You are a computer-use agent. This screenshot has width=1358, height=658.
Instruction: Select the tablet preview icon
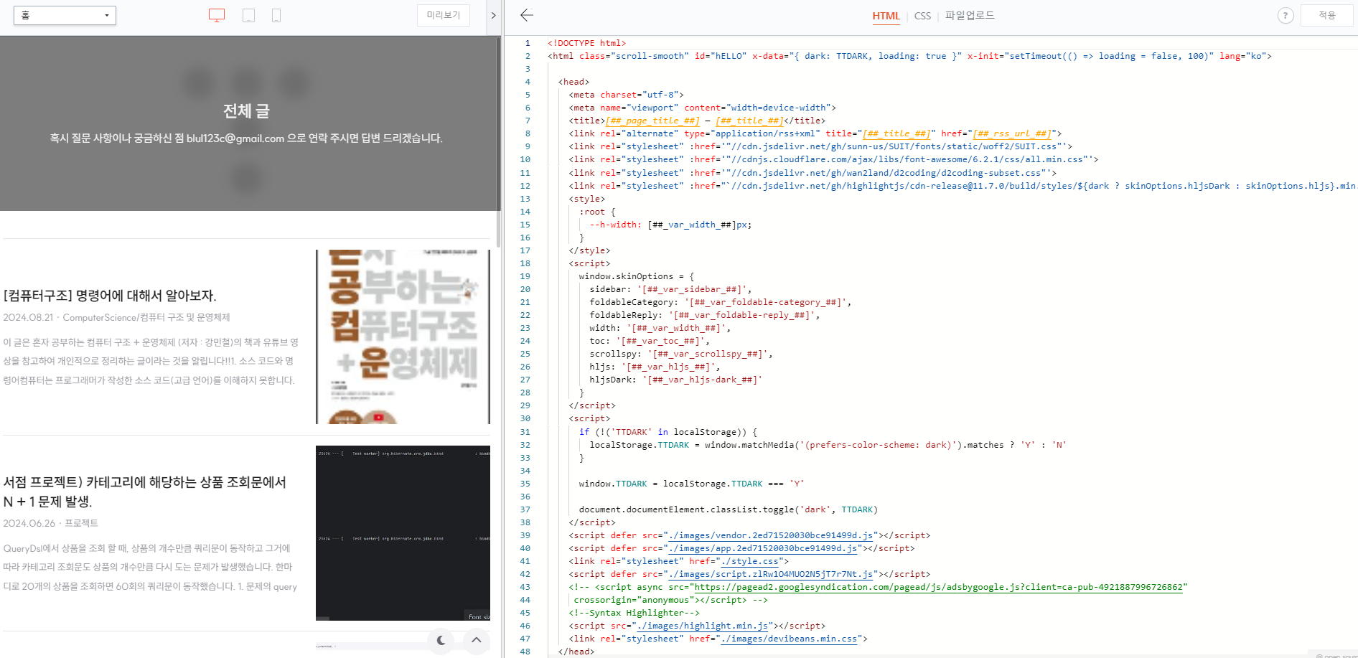(x=248, y=15)
